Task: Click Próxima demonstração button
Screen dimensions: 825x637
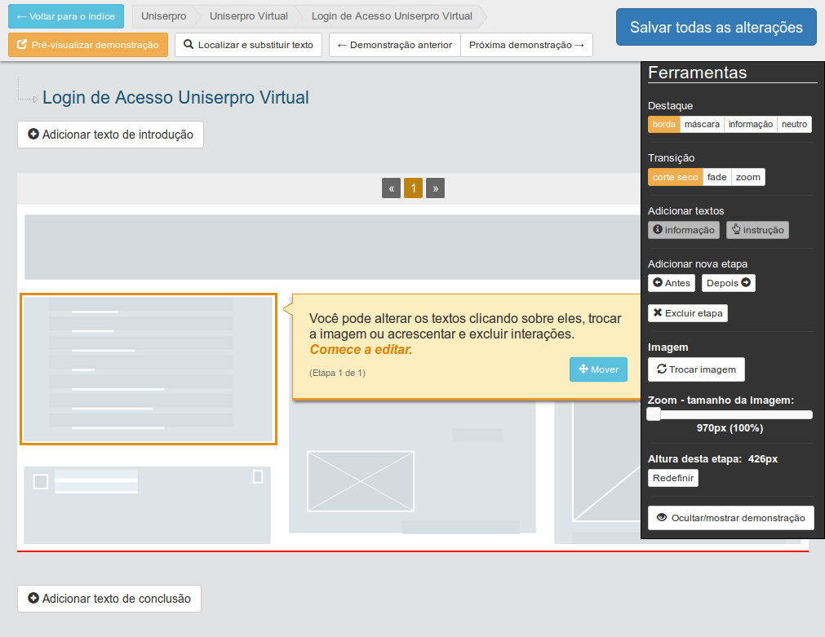Action: coord(526,45)
